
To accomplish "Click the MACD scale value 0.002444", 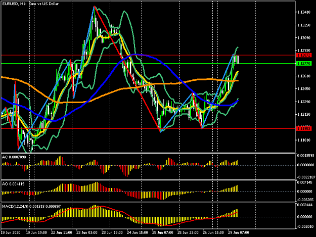I will (305, 205).
